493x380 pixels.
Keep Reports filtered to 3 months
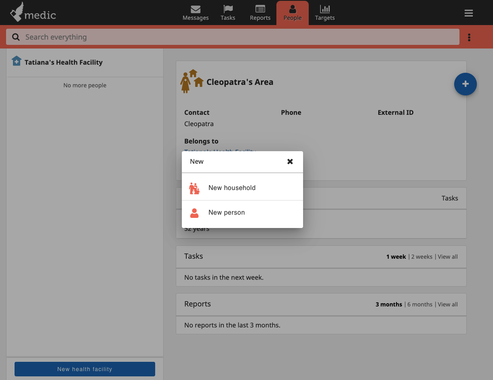389,304
